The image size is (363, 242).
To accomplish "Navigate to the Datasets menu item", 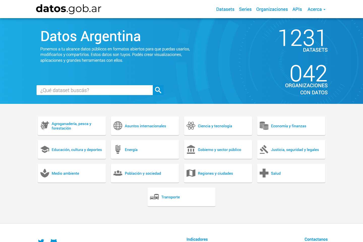I will [225, 9].
